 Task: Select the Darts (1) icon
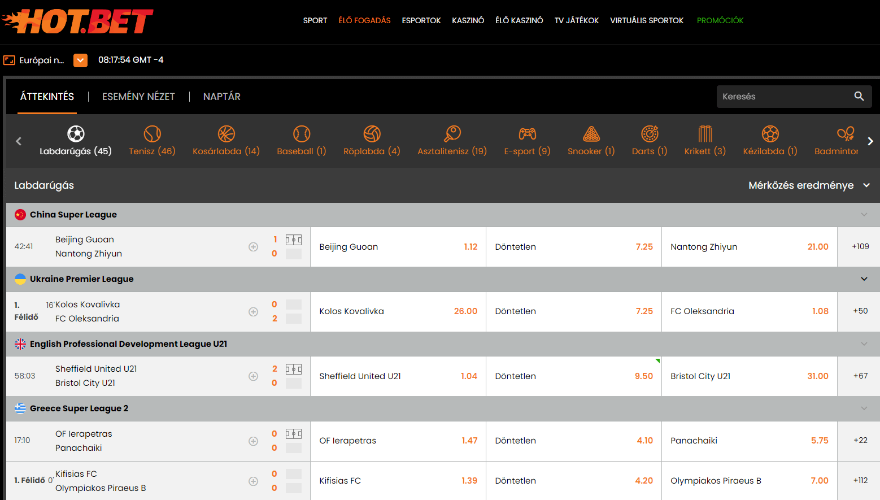coord(650,134)
